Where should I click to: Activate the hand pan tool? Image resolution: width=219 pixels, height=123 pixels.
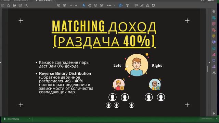pos(90,5)
